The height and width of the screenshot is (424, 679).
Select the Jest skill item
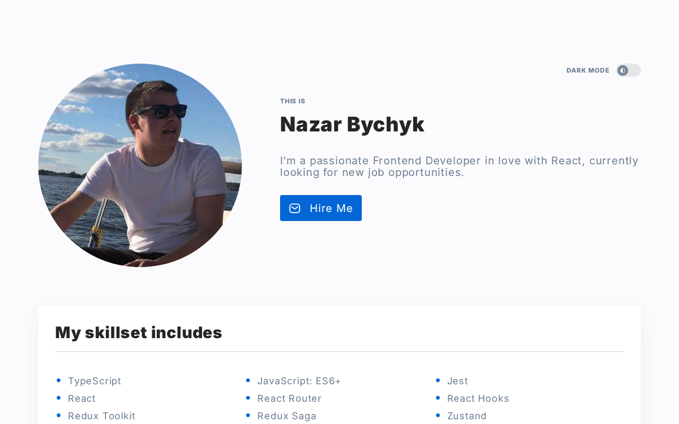(x=457, y=381)
